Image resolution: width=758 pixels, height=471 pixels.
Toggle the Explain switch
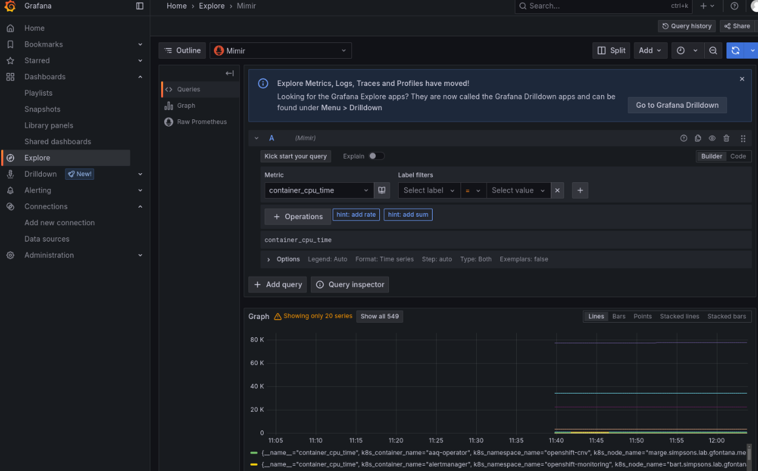376,156
